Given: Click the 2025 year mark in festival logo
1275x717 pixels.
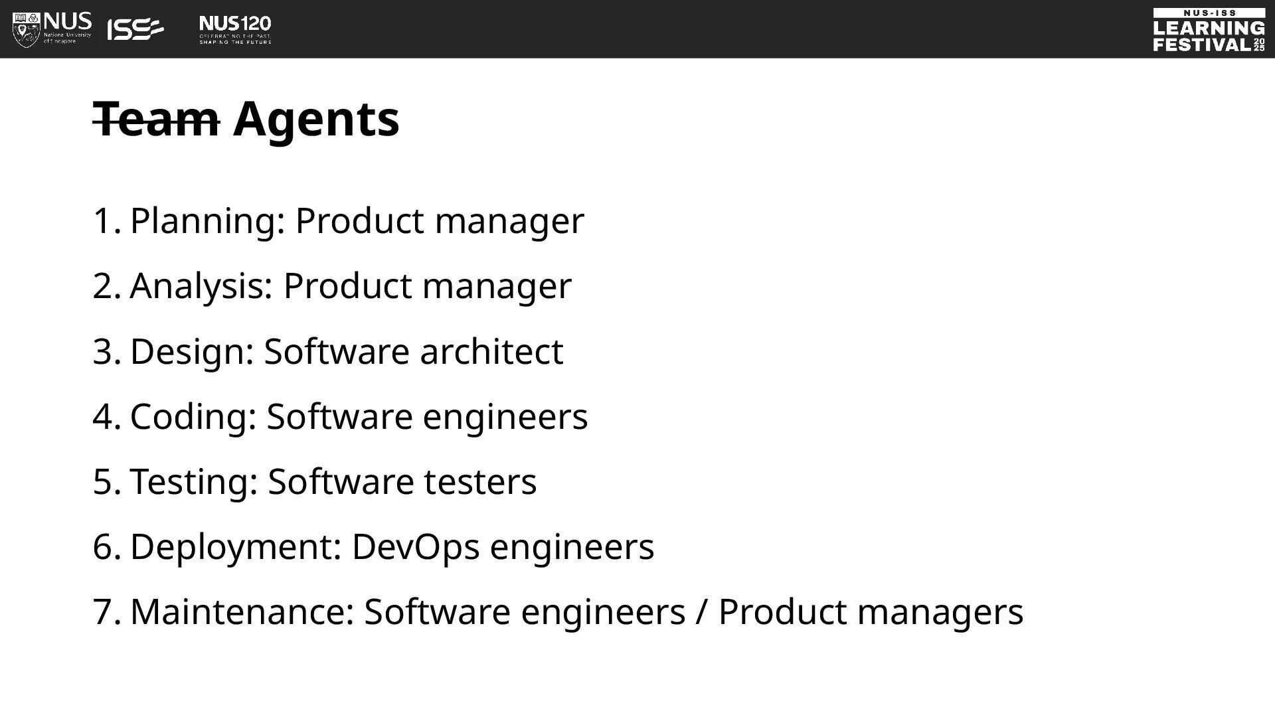Looking at the screenshot, I should pos(1259,45).
